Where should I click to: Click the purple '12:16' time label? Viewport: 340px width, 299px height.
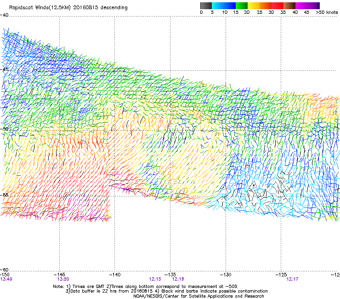point(178,279)
